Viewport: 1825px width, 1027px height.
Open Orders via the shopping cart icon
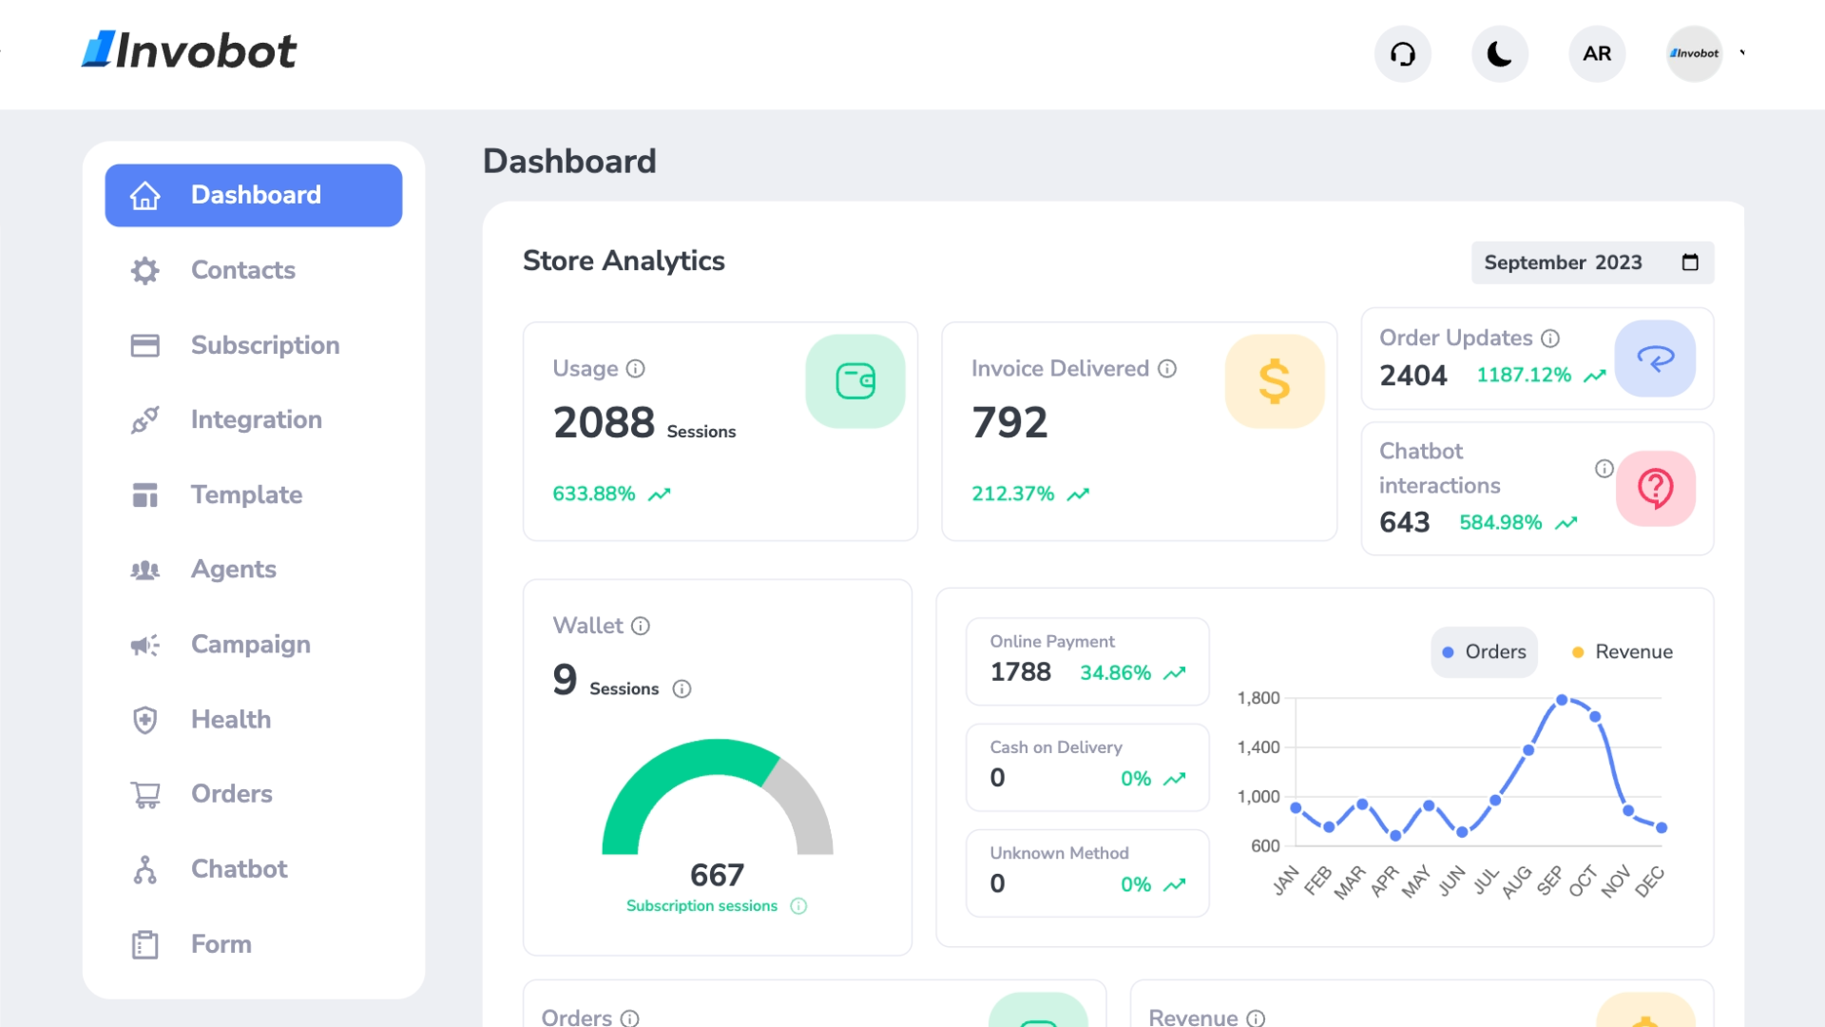(144, 794)
